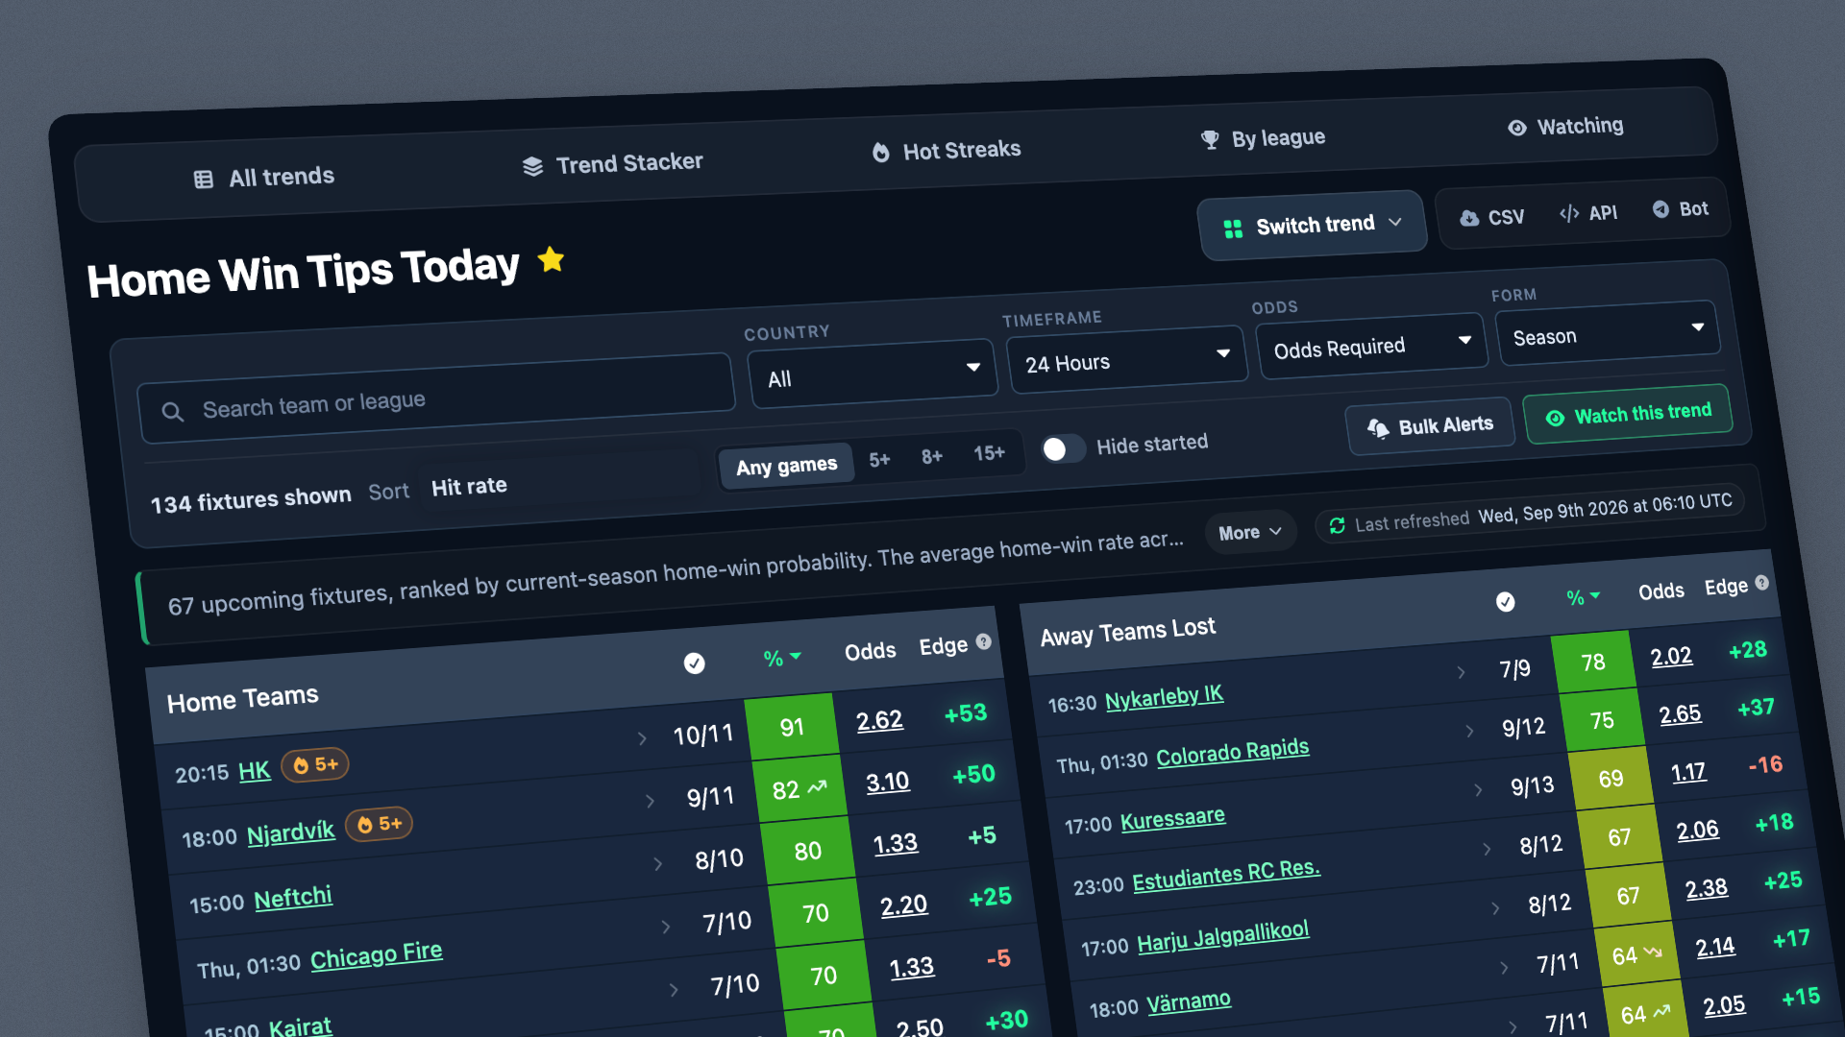
Task: Click the 5+ flame badge next to Njardvík
Action: click(379, 824)
